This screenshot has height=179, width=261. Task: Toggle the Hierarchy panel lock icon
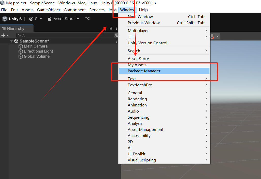(111, 28)
